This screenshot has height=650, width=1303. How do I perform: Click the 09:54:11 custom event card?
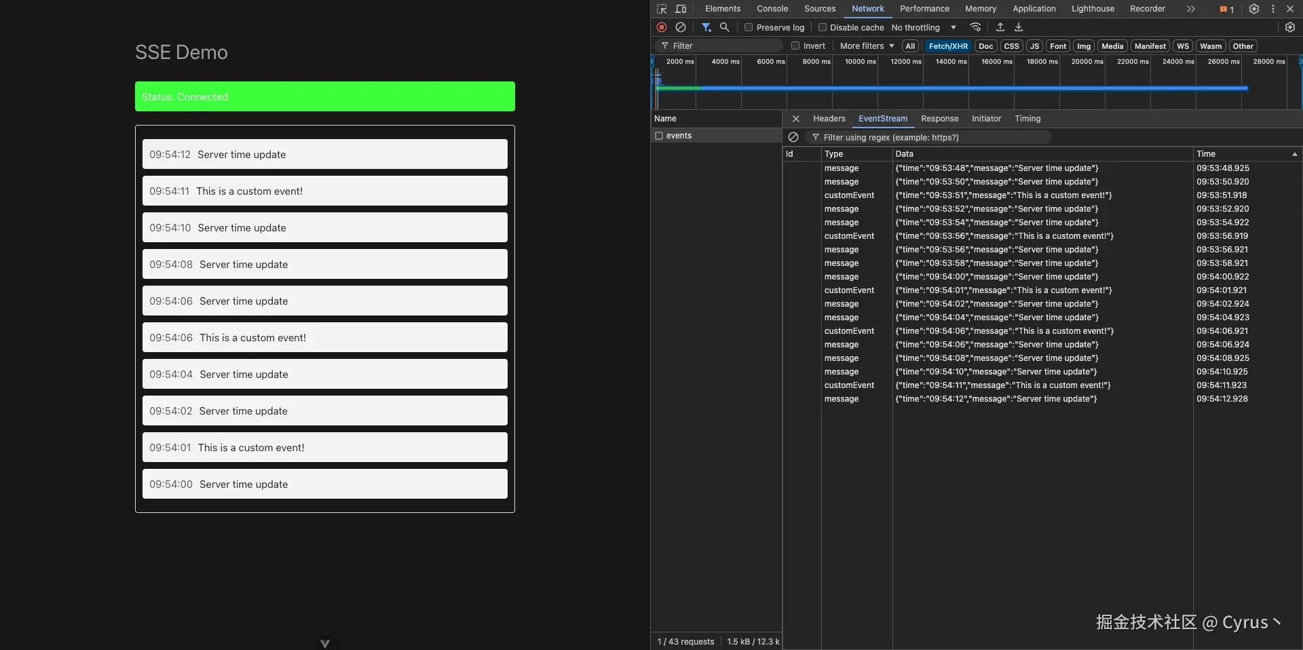[x=325, y=191]
